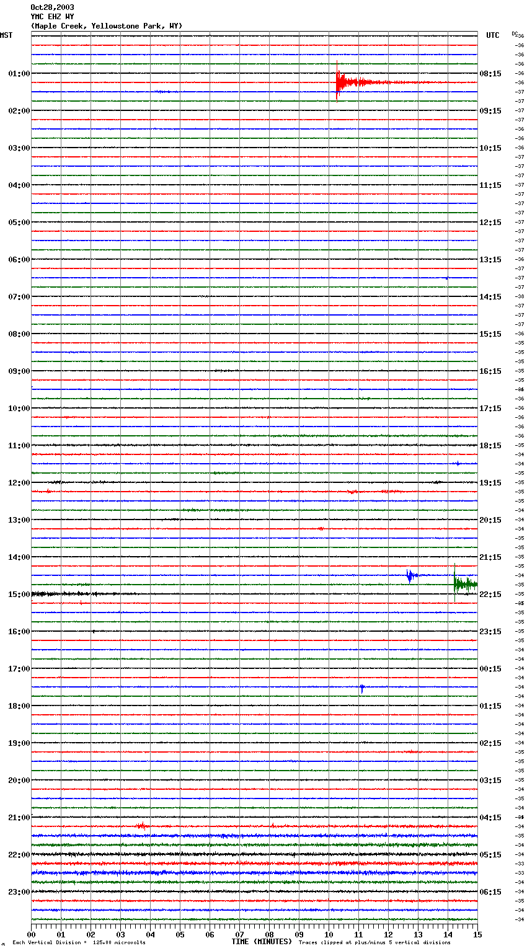Viewport: 527px width, 951px height.
Task: Click the 14:15 UTC time label
Action: 490,297
